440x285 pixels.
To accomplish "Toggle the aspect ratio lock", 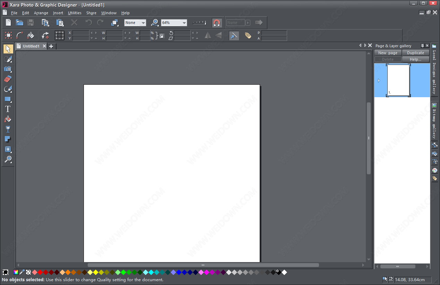I will [x=162, y=35].
